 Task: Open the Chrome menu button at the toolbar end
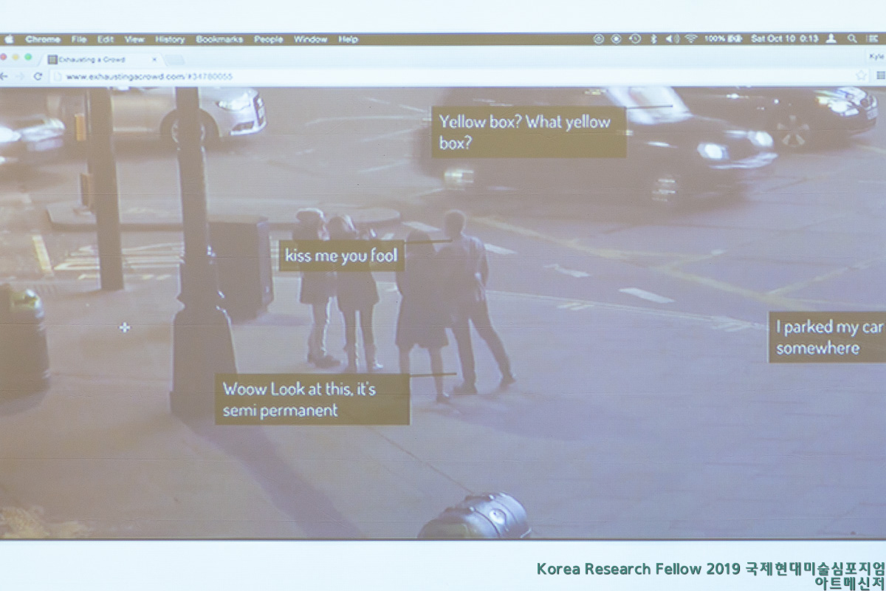pos(881,75)
